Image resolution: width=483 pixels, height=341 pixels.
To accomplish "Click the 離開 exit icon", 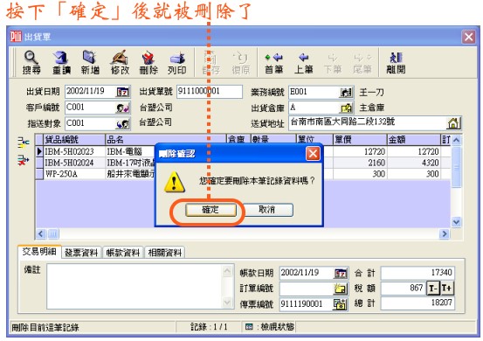I will (x=396, y=63).
